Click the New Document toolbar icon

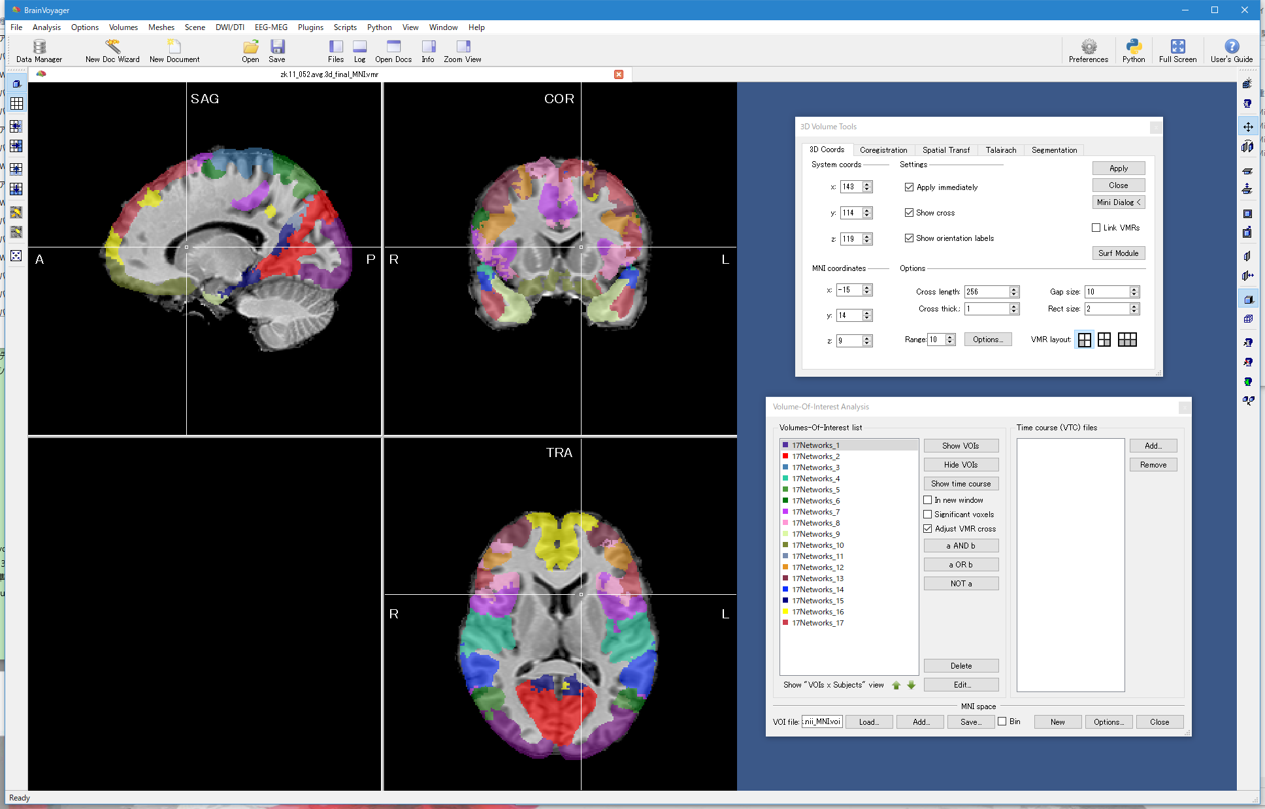click(174, 50)
